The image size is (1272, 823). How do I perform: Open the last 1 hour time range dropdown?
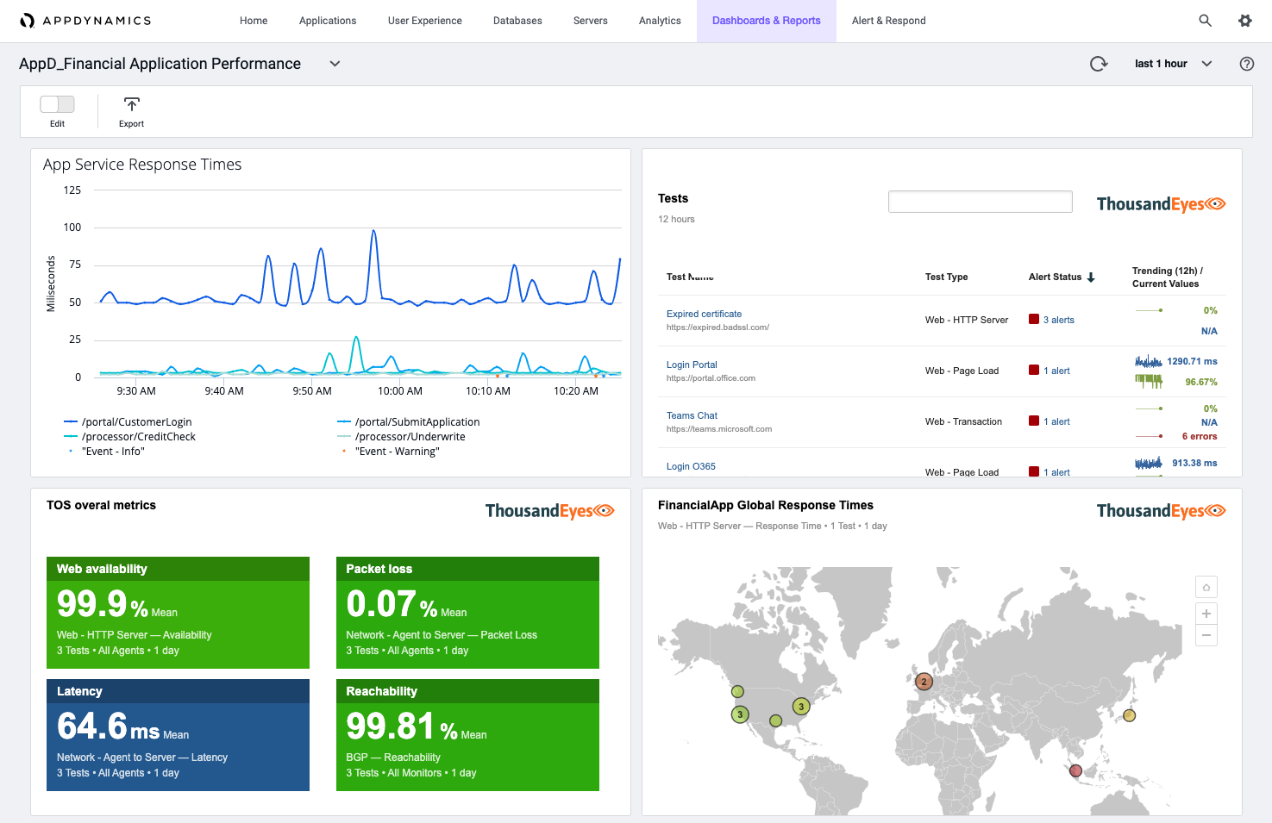1173,64
